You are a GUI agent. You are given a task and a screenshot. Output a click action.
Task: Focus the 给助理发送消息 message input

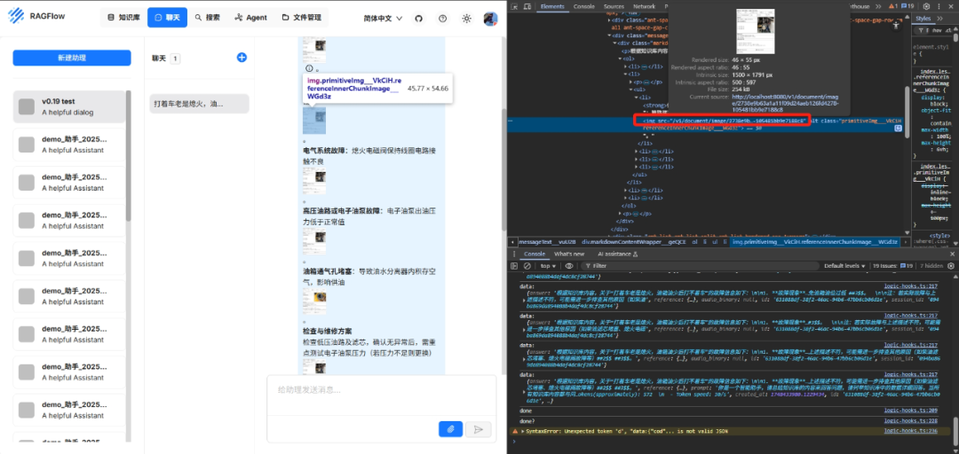click(382, 390)
